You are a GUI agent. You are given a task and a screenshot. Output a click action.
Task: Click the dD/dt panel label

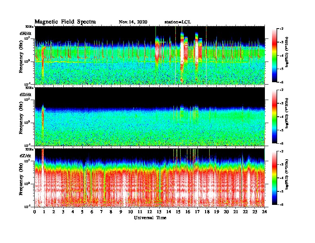25,94
